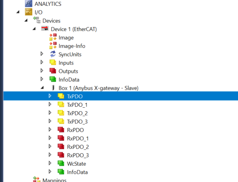The width and height of the screenshot is (238, 182).
Task: Expand the Inputs node
Action: 42,62
